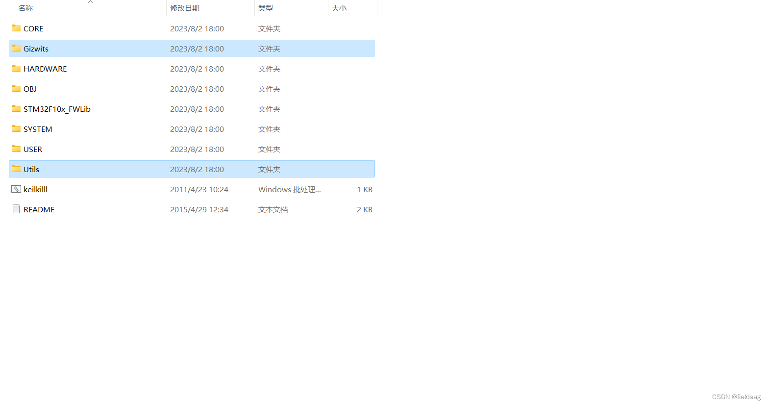The width and height of the screenshot is (768, 405).
Task: Select the HARDWARE folder name
Action: [x=45, y=69]
